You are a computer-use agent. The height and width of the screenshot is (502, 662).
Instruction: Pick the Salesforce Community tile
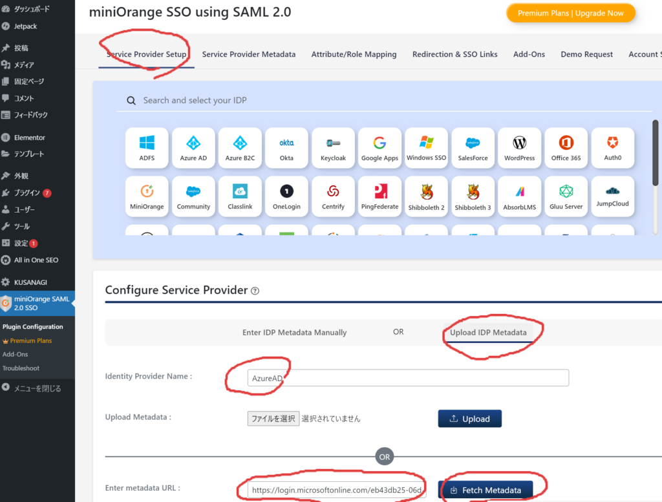193,196
